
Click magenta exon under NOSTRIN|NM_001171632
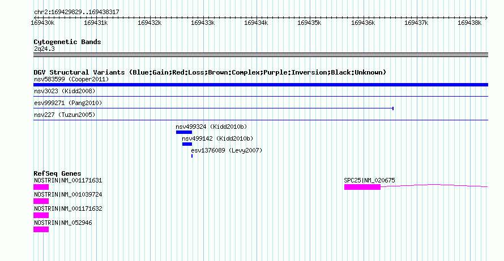pyautogui.click(x=41, y=215)
